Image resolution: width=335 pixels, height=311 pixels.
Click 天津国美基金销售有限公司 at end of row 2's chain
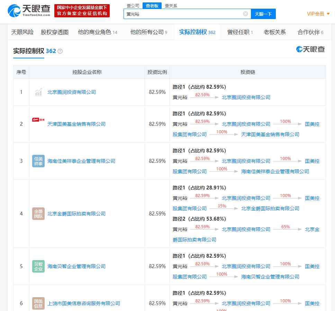click(x=270, y=134)
